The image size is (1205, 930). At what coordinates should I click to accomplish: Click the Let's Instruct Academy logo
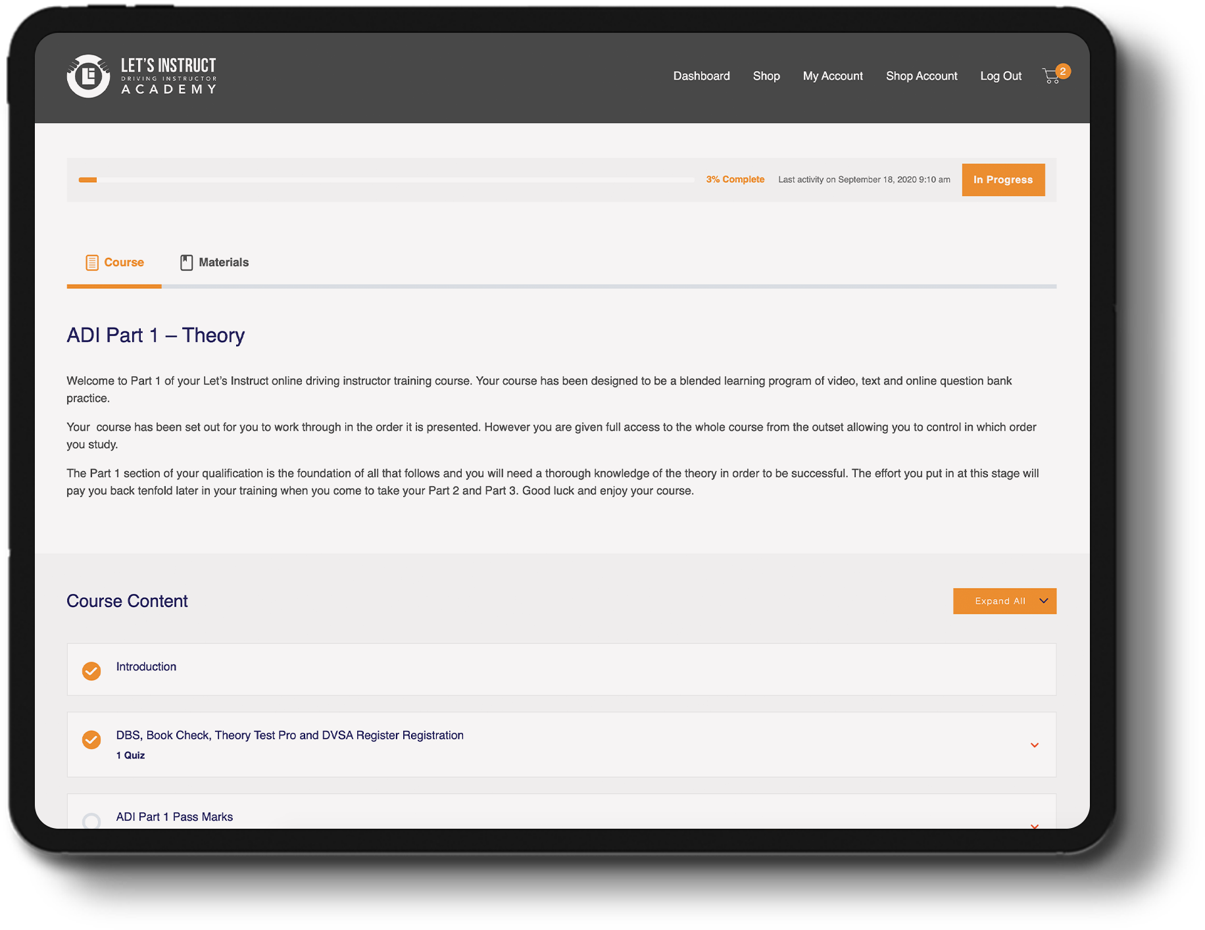point(141,76)
